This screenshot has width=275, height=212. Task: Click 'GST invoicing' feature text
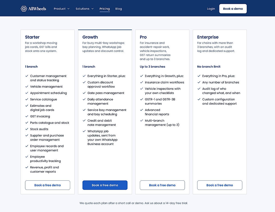(40, 116)
